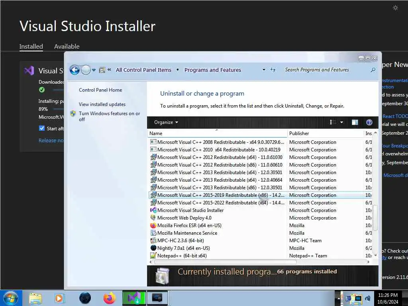Click the volume icon in system tray
This screenshot has height=306, width=408.
368,298
